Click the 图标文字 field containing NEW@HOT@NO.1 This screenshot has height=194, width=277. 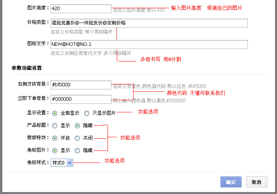tap(149, 44)
